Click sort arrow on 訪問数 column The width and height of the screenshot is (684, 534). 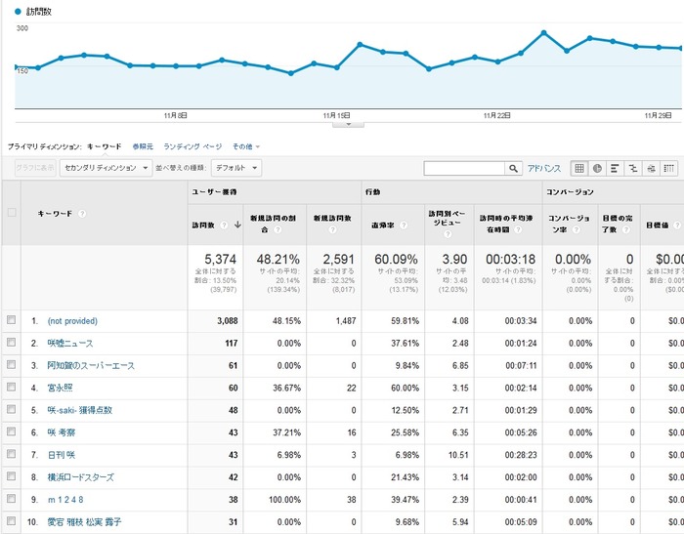coord(237,225)
